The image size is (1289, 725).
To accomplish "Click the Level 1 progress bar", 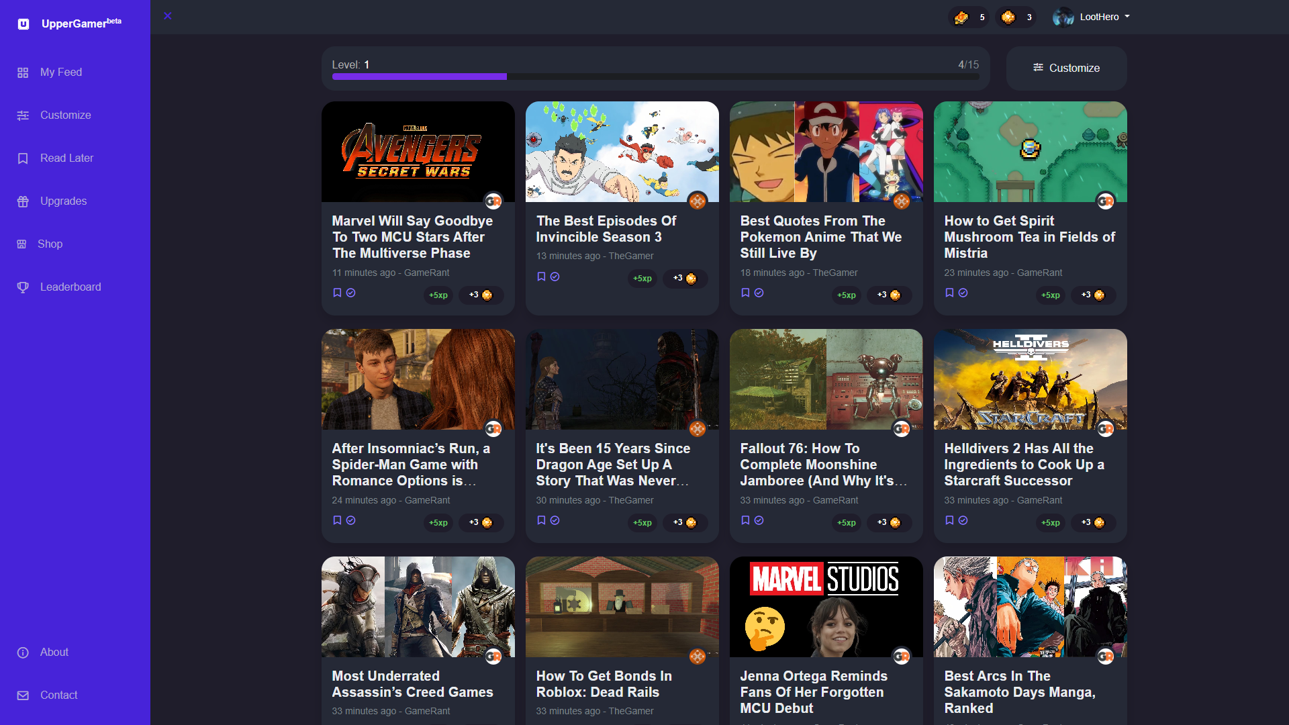I will click(655, 77).
